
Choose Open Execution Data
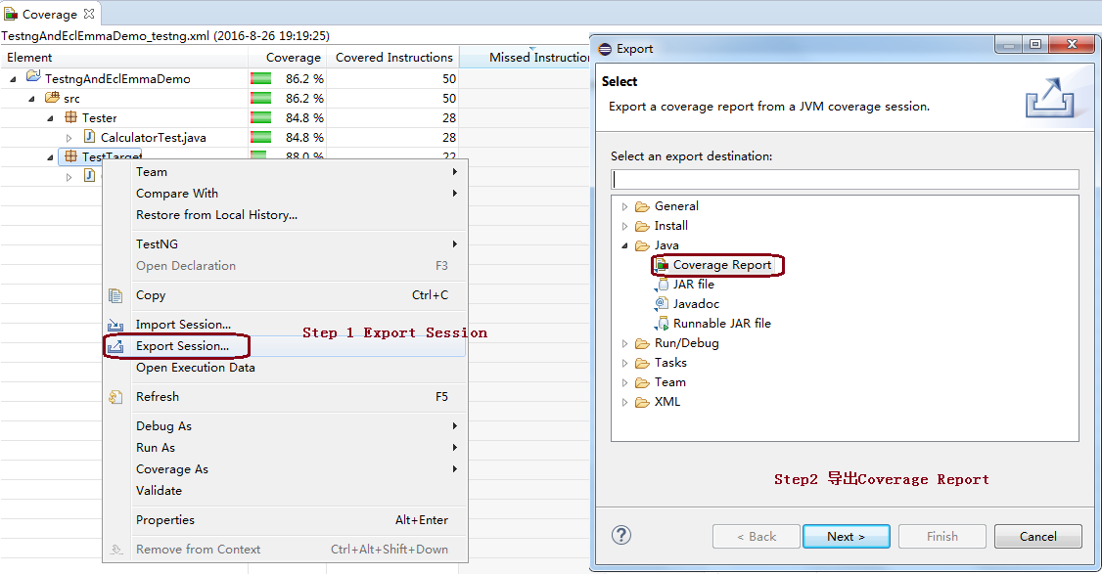(x=286, y=368)
